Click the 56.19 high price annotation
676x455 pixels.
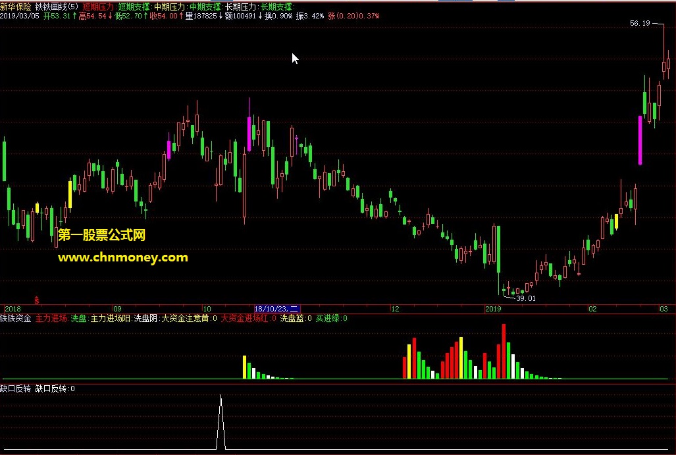point(640,23)
